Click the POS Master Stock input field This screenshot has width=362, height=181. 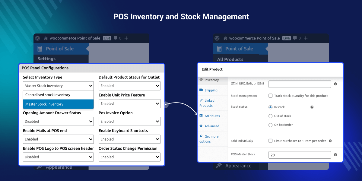point(300,155)
